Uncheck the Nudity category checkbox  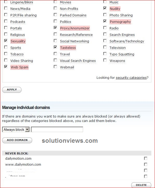tap(105, 8)
